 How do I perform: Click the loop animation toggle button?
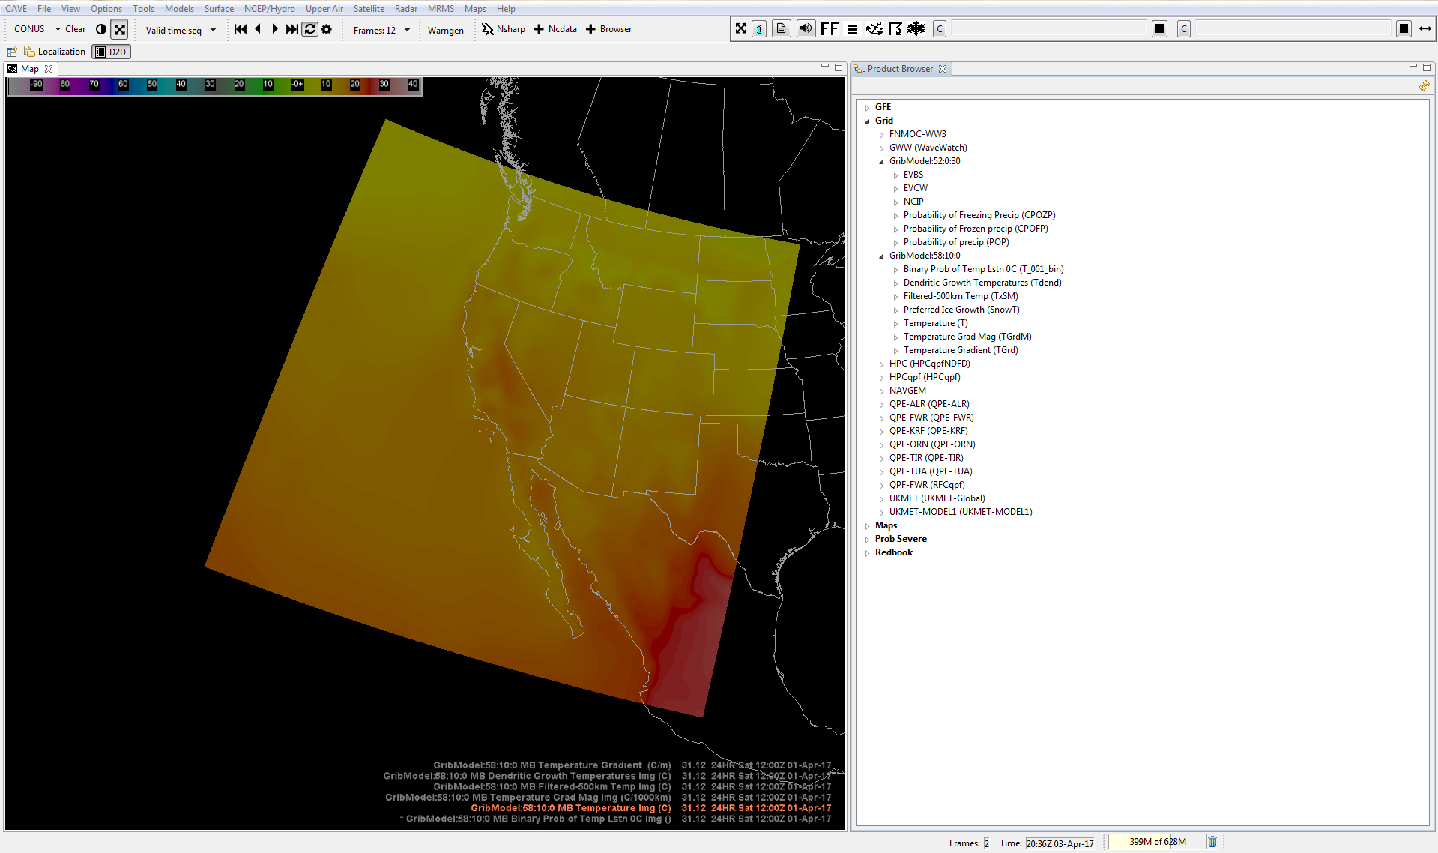coord(309,29)
